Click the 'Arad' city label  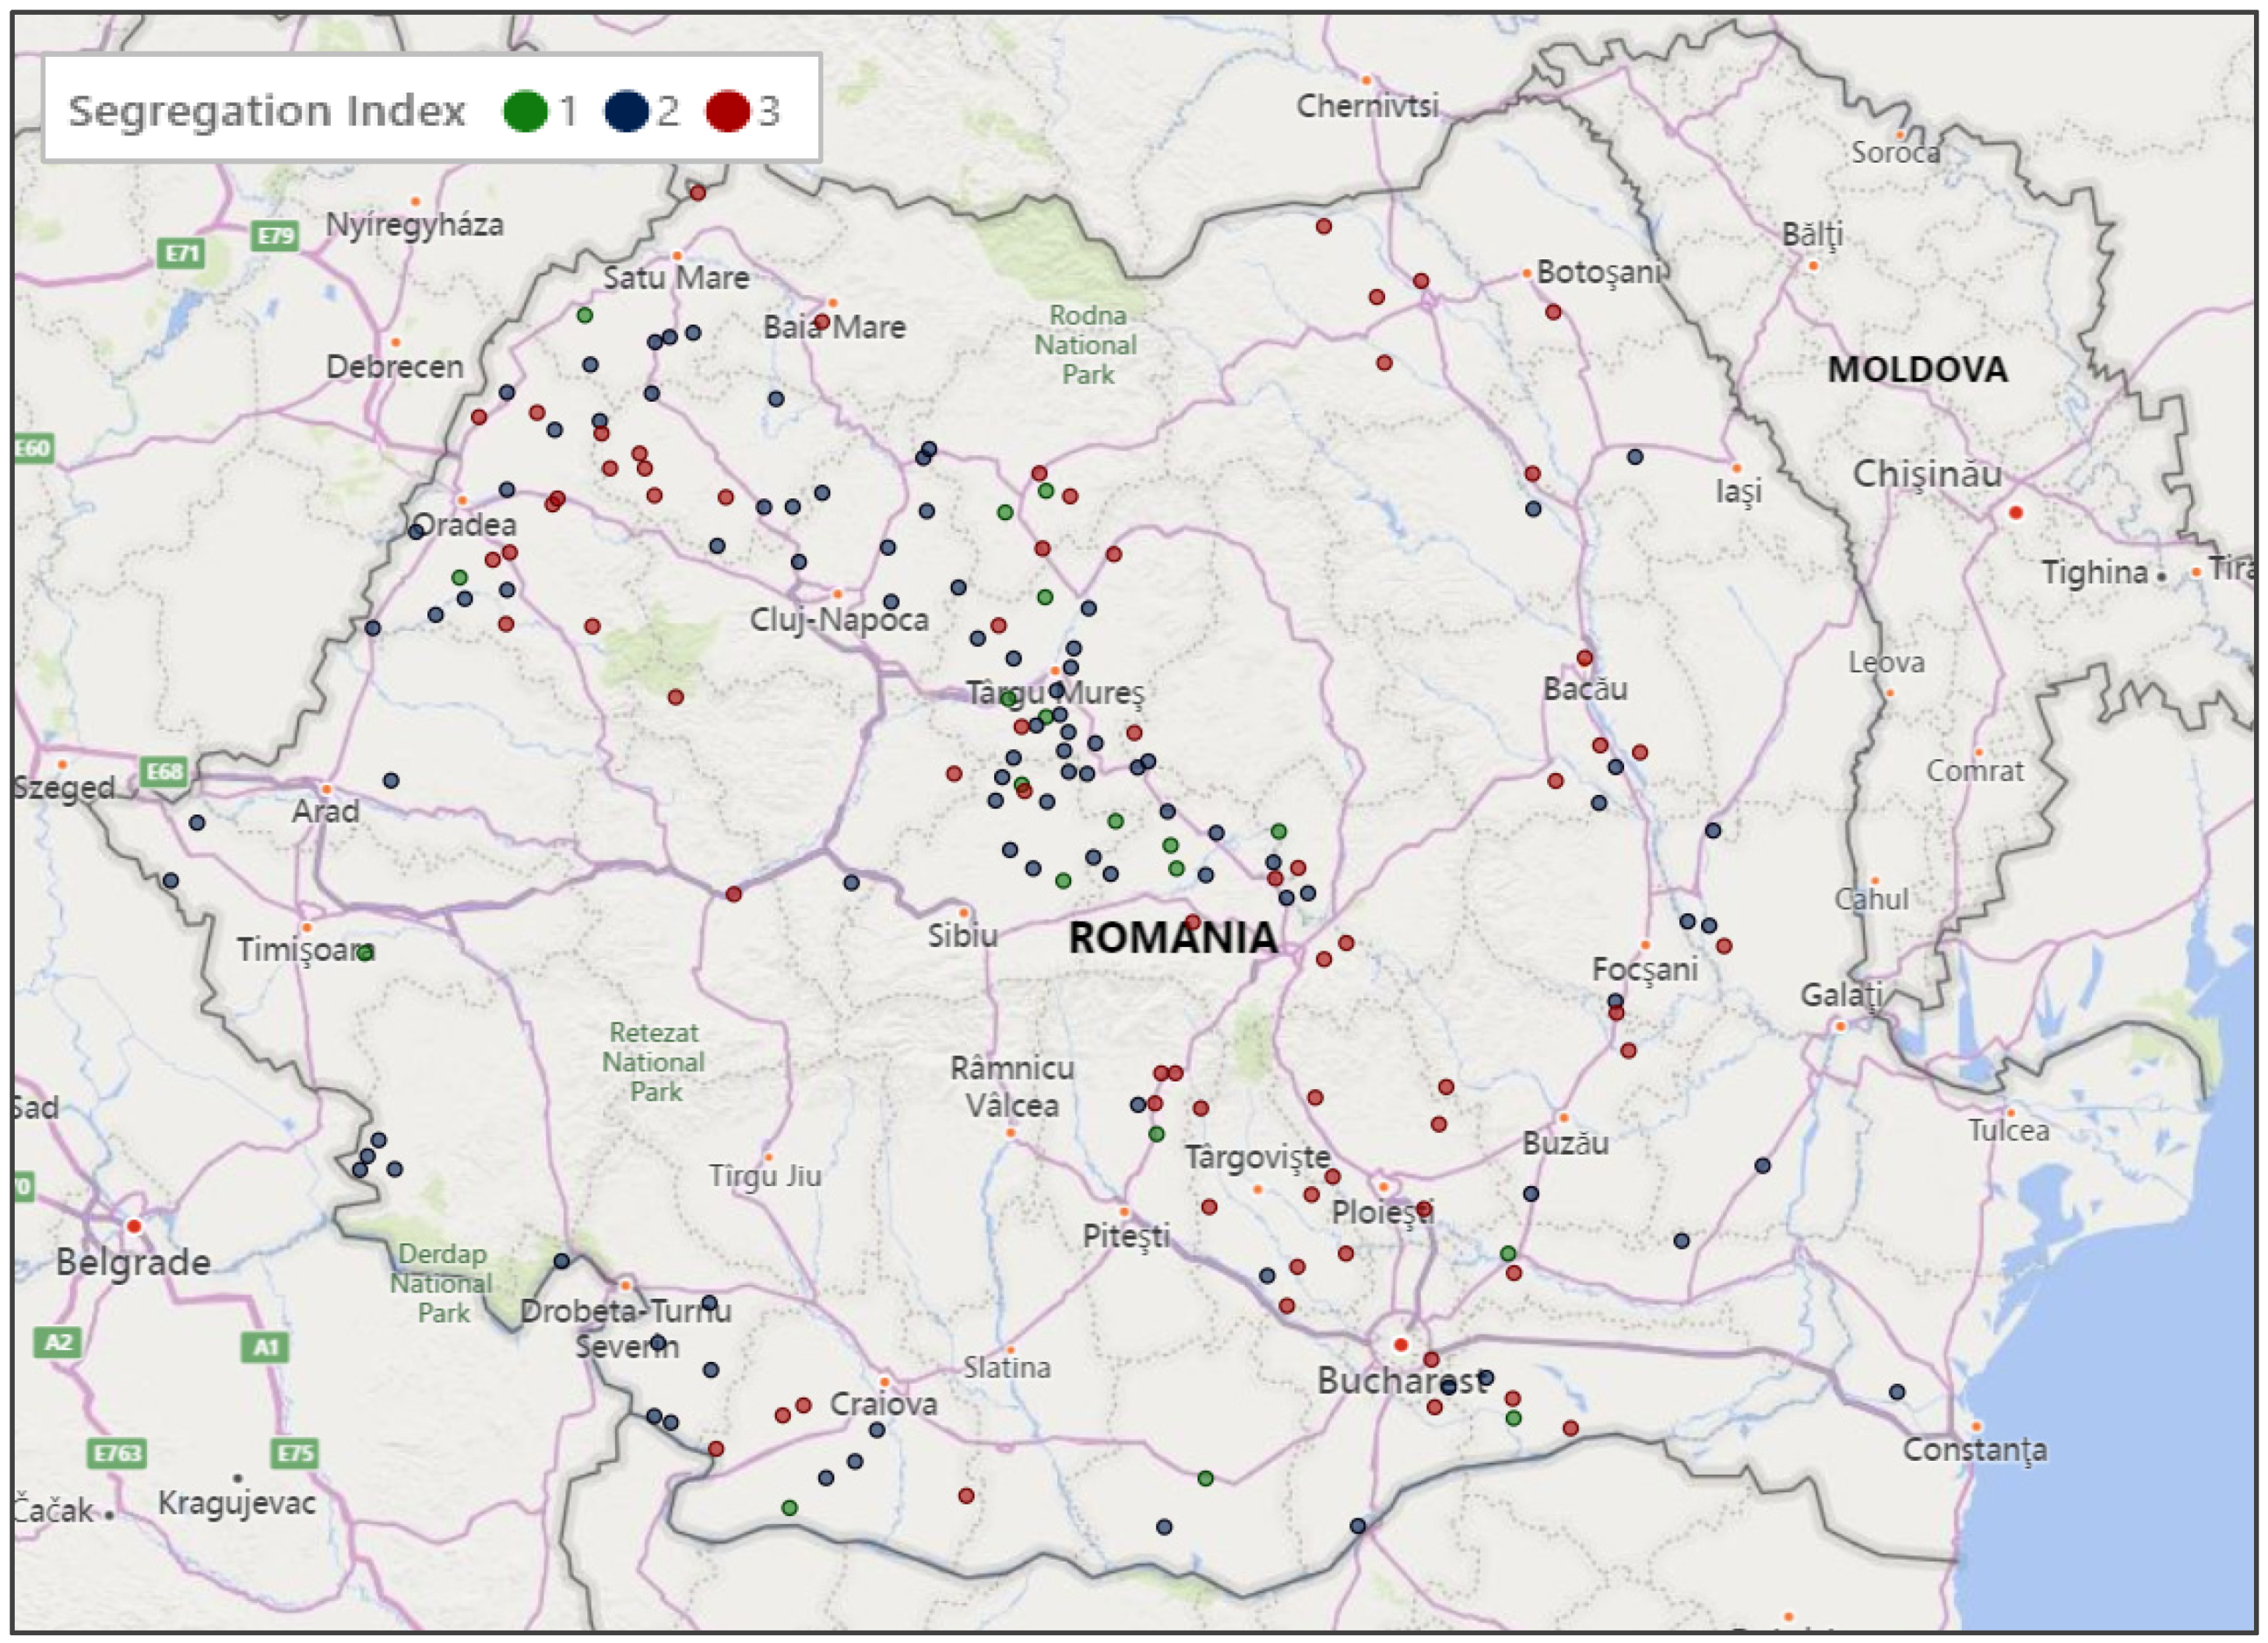click(x=326, y=810)
